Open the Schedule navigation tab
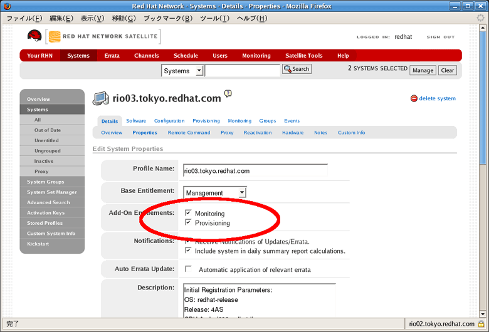489x332 pixels. point(186,56)
